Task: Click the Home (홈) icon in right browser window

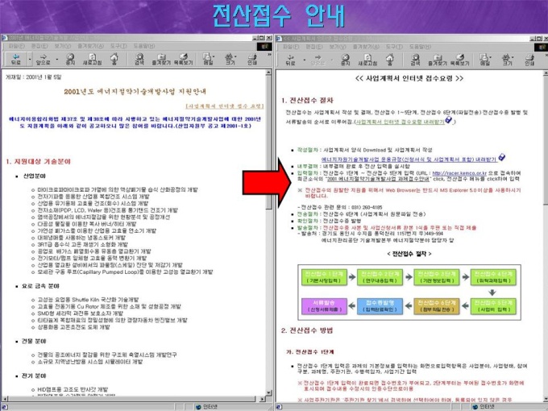Action: pos(390,60)
